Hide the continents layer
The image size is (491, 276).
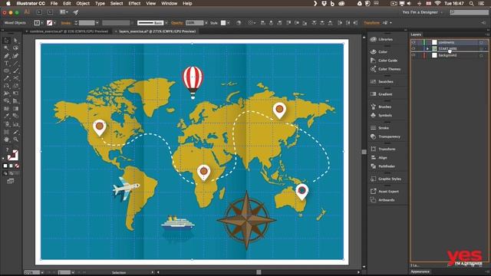pos(414,42)
